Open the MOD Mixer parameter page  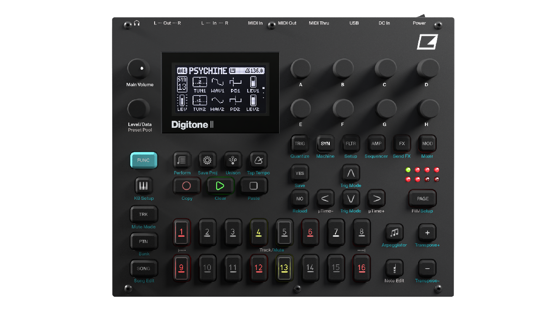coord(427,143)
